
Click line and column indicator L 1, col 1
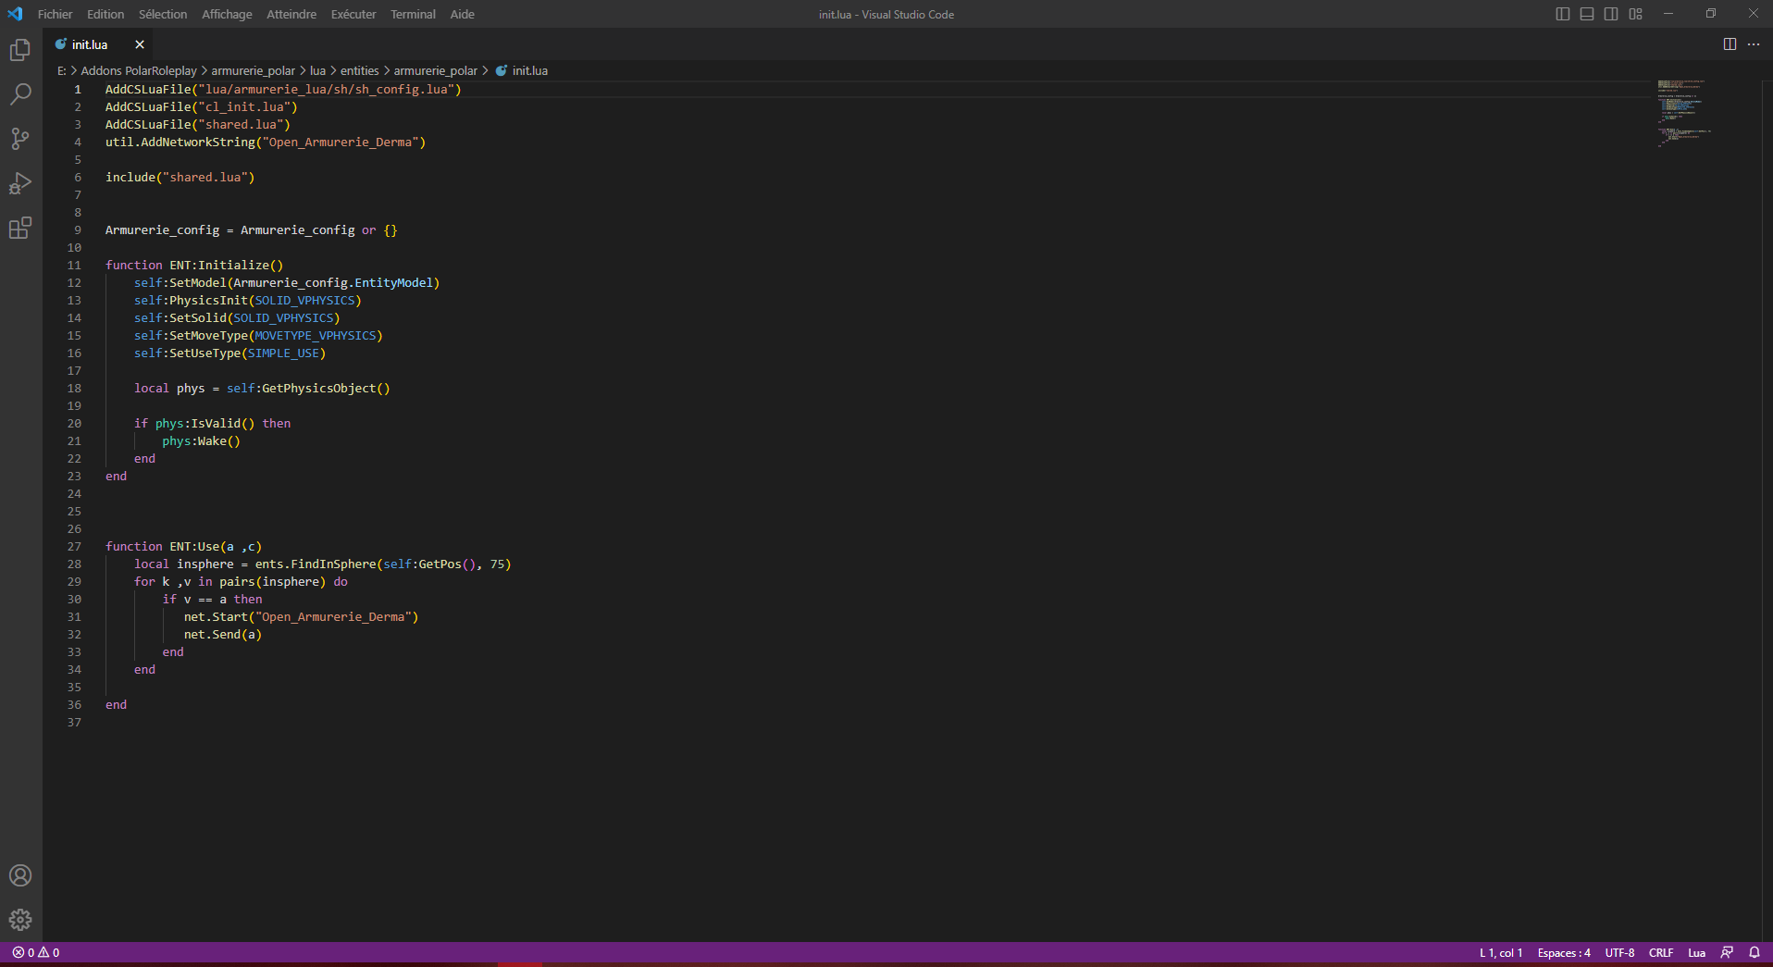click(1501, 952)
